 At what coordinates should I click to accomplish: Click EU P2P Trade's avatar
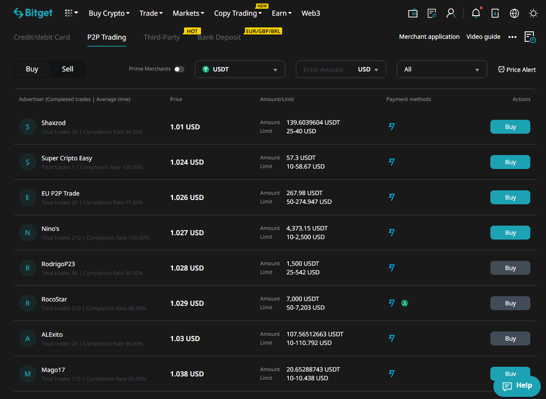[28, 198]
